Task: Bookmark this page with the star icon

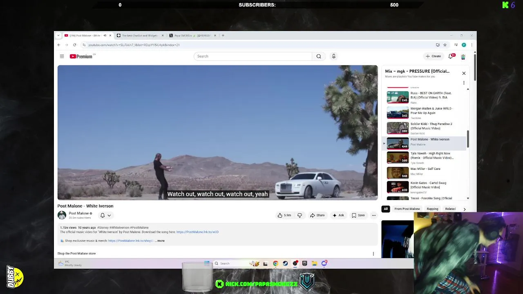Action: click(x=445, y=45)
